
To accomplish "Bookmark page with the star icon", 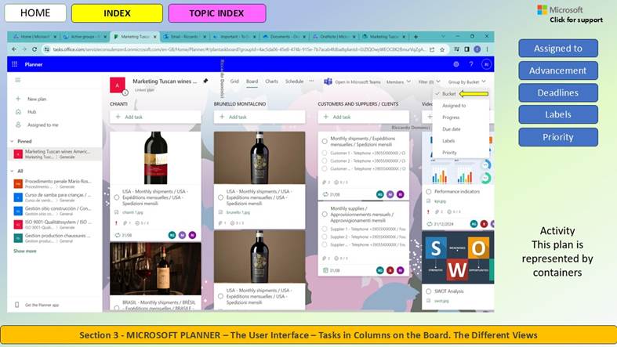I will coord(442,49).
